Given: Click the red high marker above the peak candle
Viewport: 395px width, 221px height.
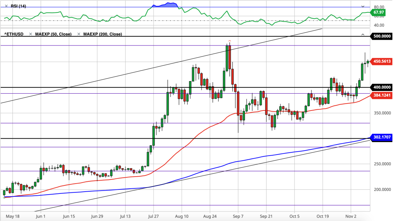Looking at the screenshot, I should [229, 41].
